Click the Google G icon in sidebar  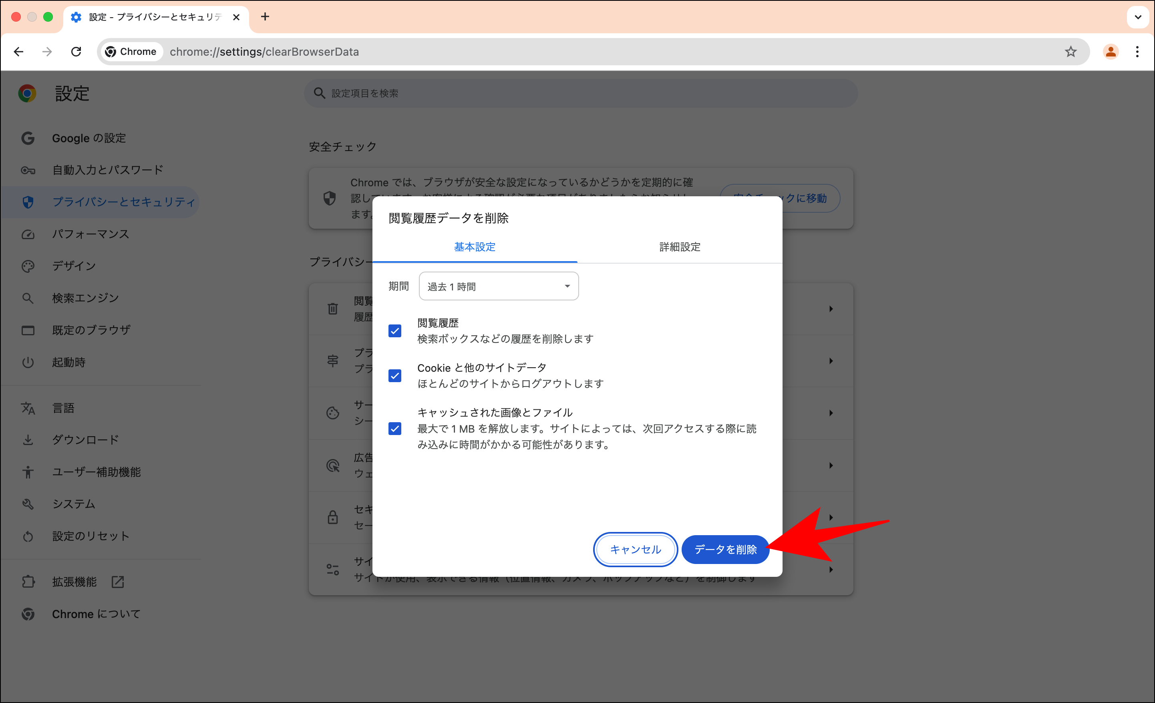tap(28, 138)
